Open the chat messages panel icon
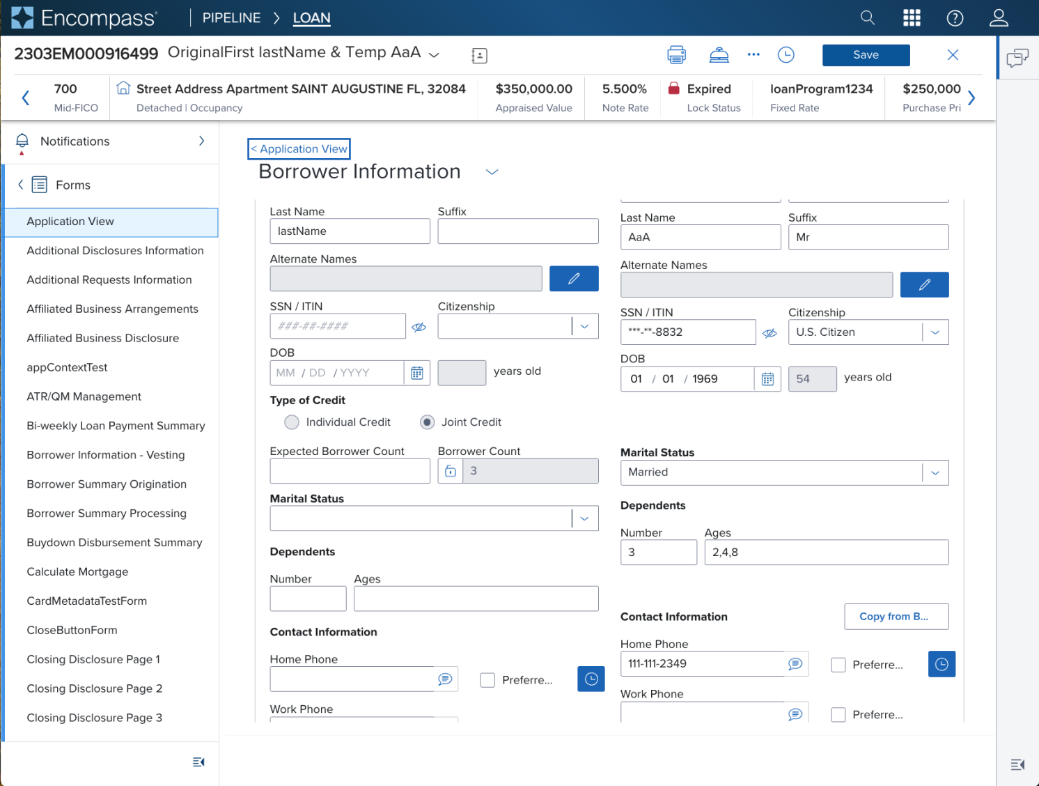Image resolution: width=1039 pixels, height=786 pixels. point(1017,57)
